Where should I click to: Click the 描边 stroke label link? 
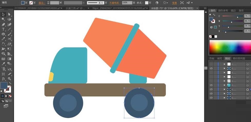click(41, 3)
